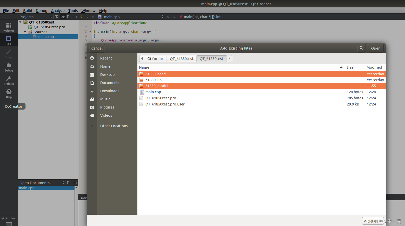Go back in editor navigation history
The width and height of the screenshot is (405, 226).
coord(81,17)
